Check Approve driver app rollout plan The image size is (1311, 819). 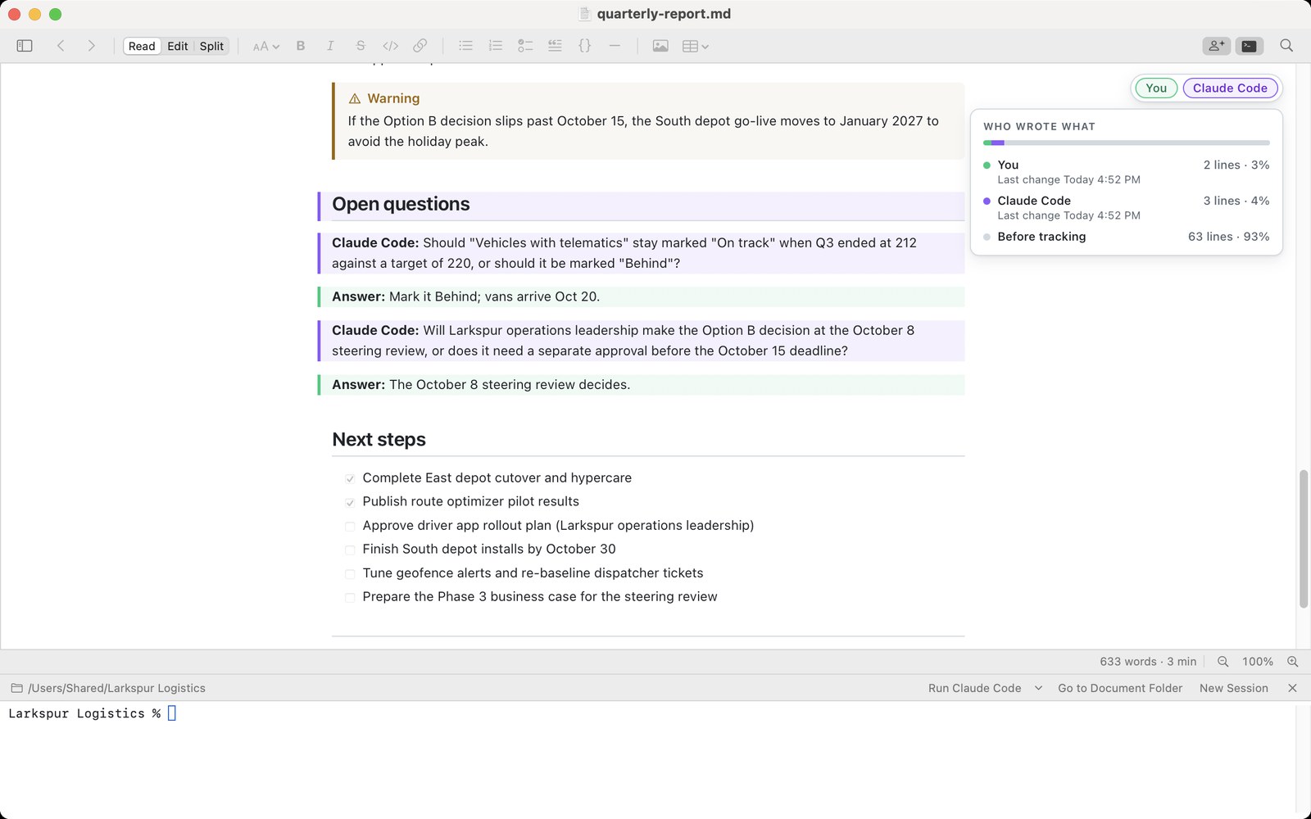click(x=350, y=526)
